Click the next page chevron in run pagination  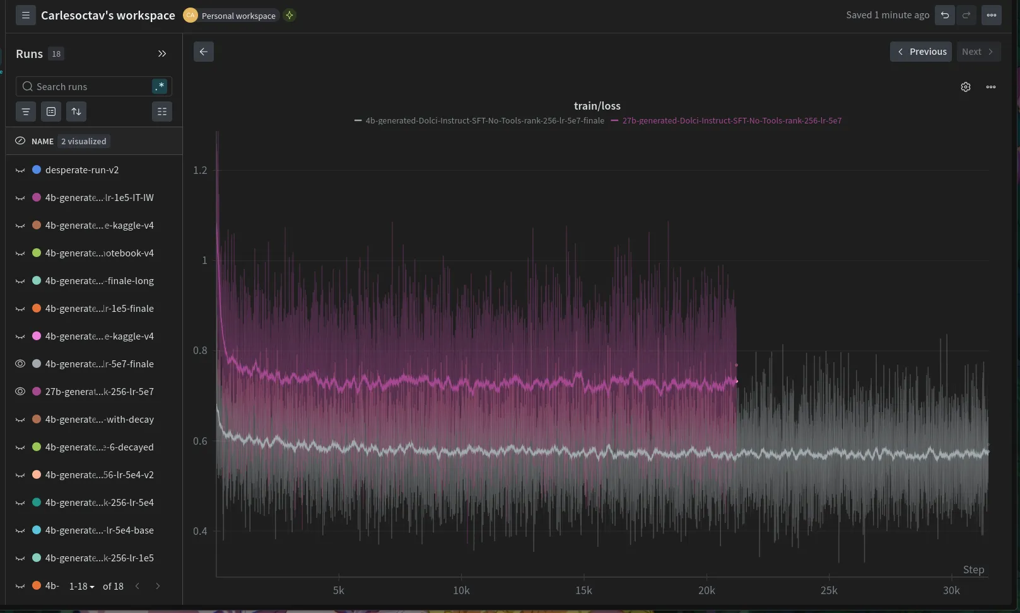point(158,586)
